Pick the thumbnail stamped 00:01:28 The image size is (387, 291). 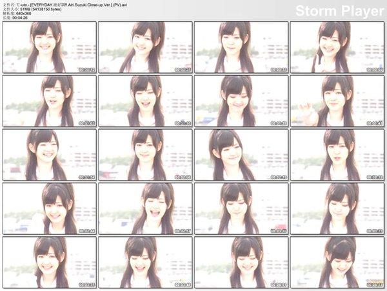pyautogui.click(x=241, y=101)
